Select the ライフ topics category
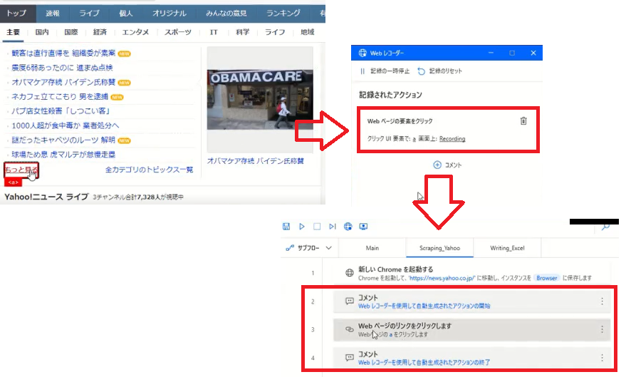Image resolution: width=626 pixels, height=377 pixels. [275, 32]
